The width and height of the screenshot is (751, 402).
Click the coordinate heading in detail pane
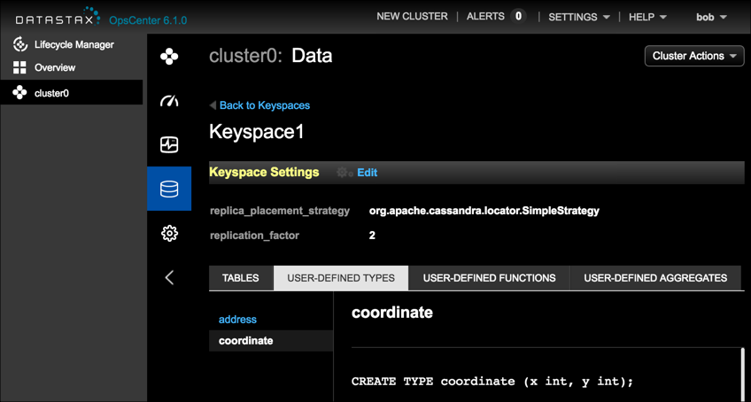[392, 313]
